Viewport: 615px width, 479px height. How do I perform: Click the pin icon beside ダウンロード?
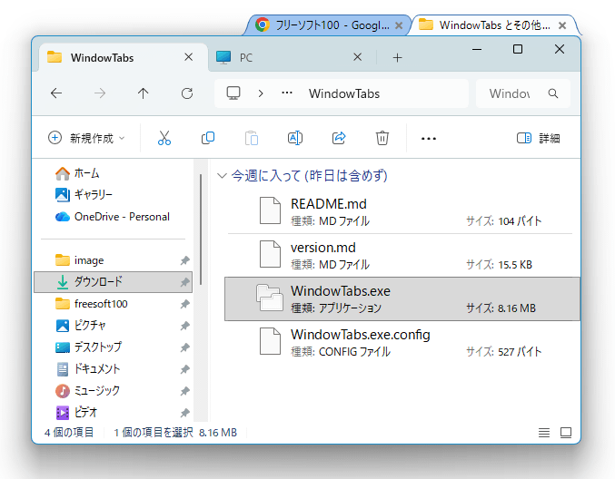[x=184, y=282]
